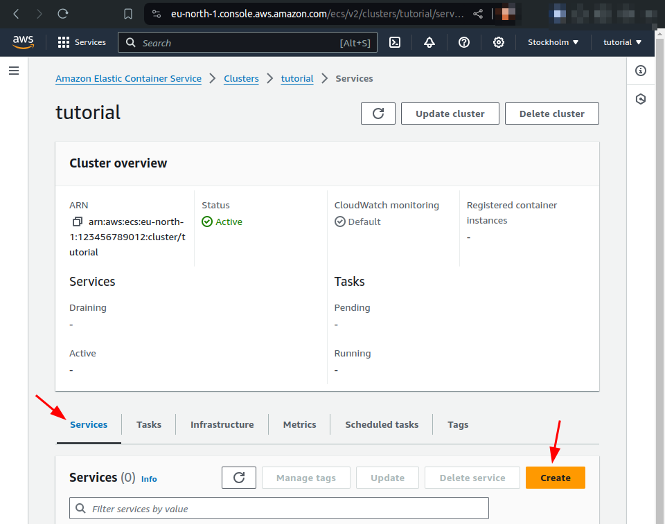This screenshot has width=665, height=524.
Task: Reload the page in browser
Action: coord(63,14)
